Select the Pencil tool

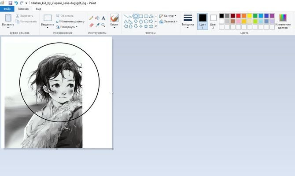(x=91, y=18)
